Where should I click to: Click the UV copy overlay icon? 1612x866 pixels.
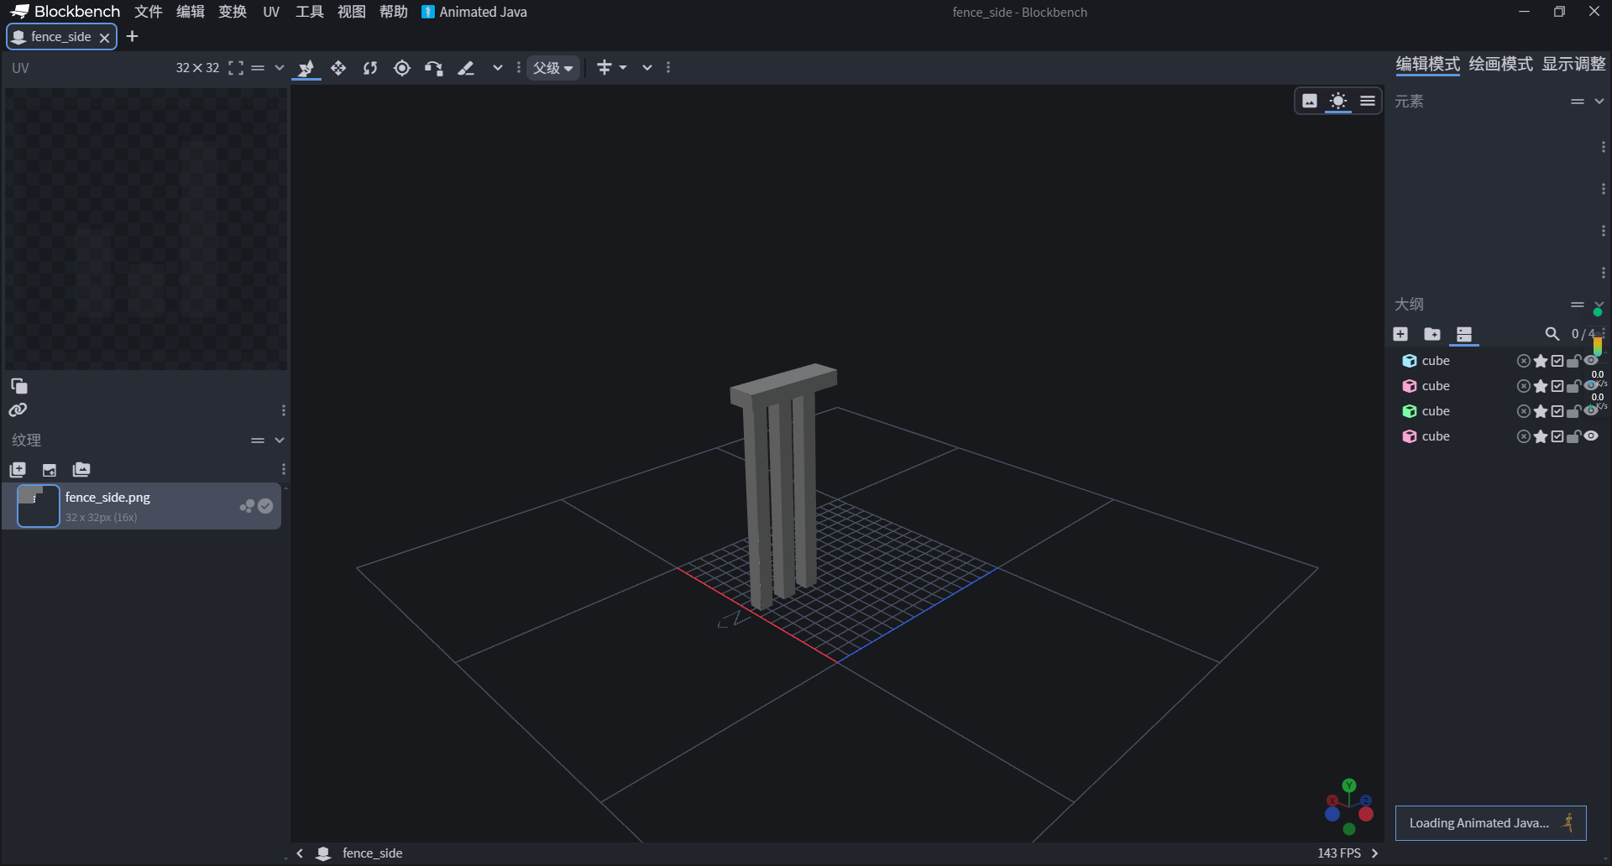[19, 386]
